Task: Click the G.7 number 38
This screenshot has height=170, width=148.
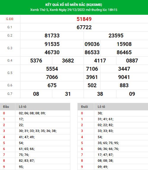Action: point(100,94)
